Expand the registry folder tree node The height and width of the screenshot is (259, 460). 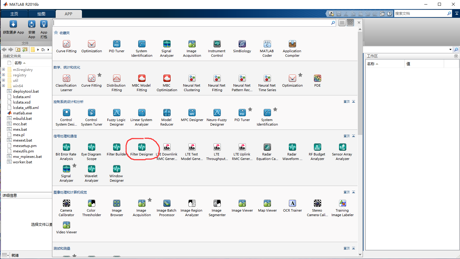3,75
